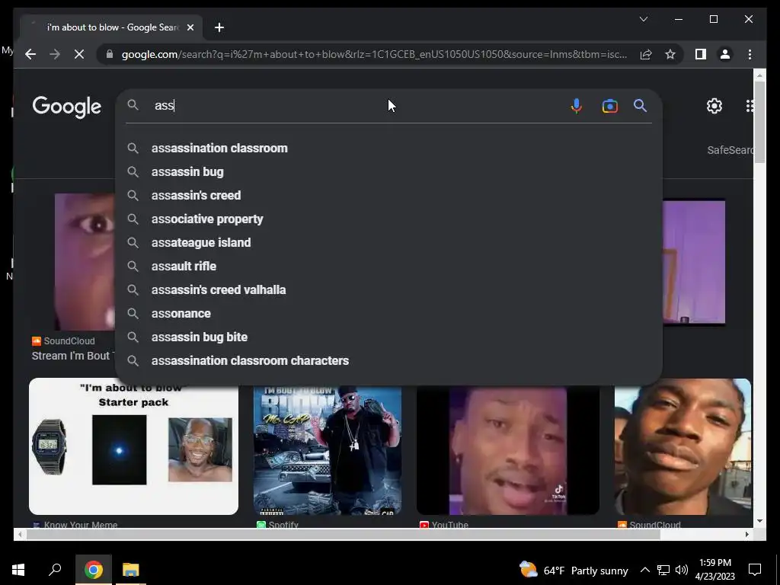780x585 pixels.
Task: Click the scroll-left arrow of horizontal scrollbar
Action: [x=19, y=534]
